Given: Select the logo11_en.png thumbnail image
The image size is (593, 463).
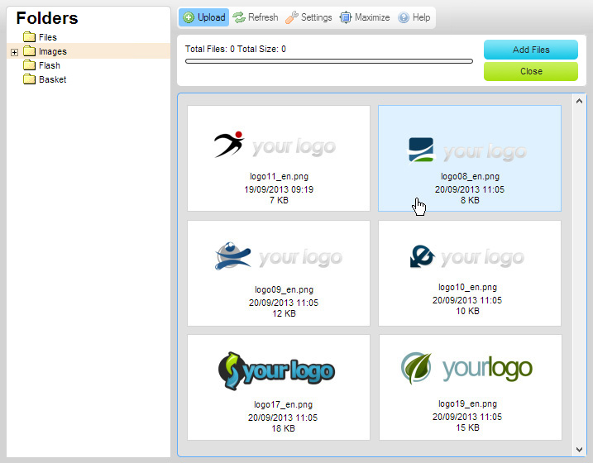Looking at the screenshot, I should [275, 145].
